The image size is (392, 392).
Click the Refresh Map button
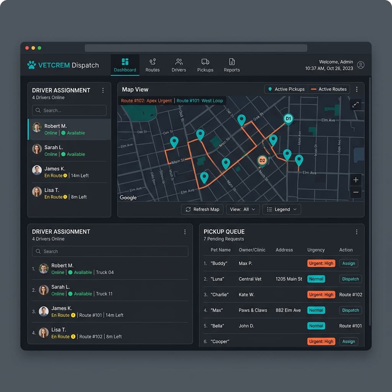click(x=202, y=209)
